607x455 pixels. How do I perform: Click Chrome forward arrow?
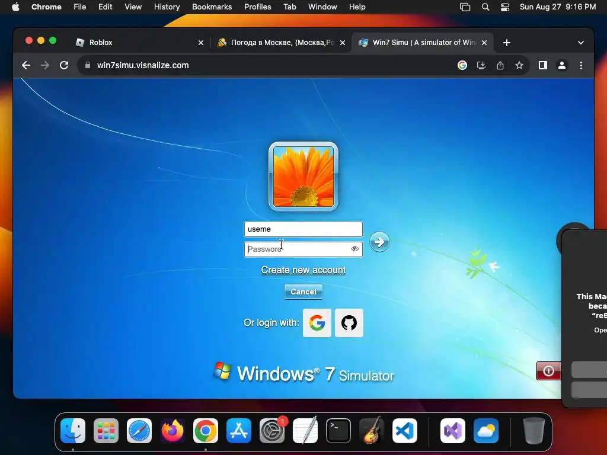click(45, 65)
